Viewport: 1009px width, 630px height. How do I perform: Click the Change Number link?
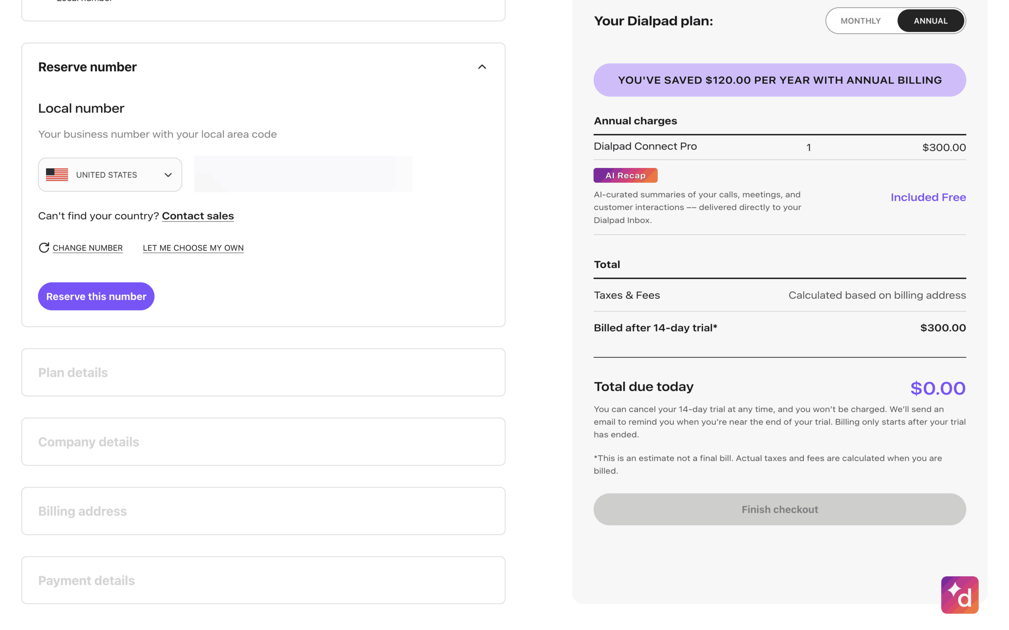click(87, 248)
